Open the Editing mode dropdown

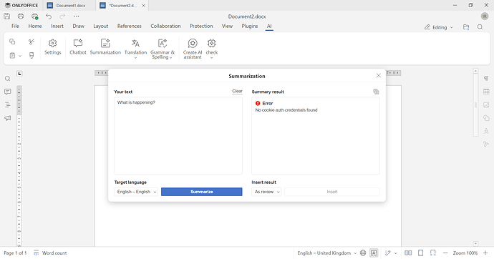click(x=439, y=27)
